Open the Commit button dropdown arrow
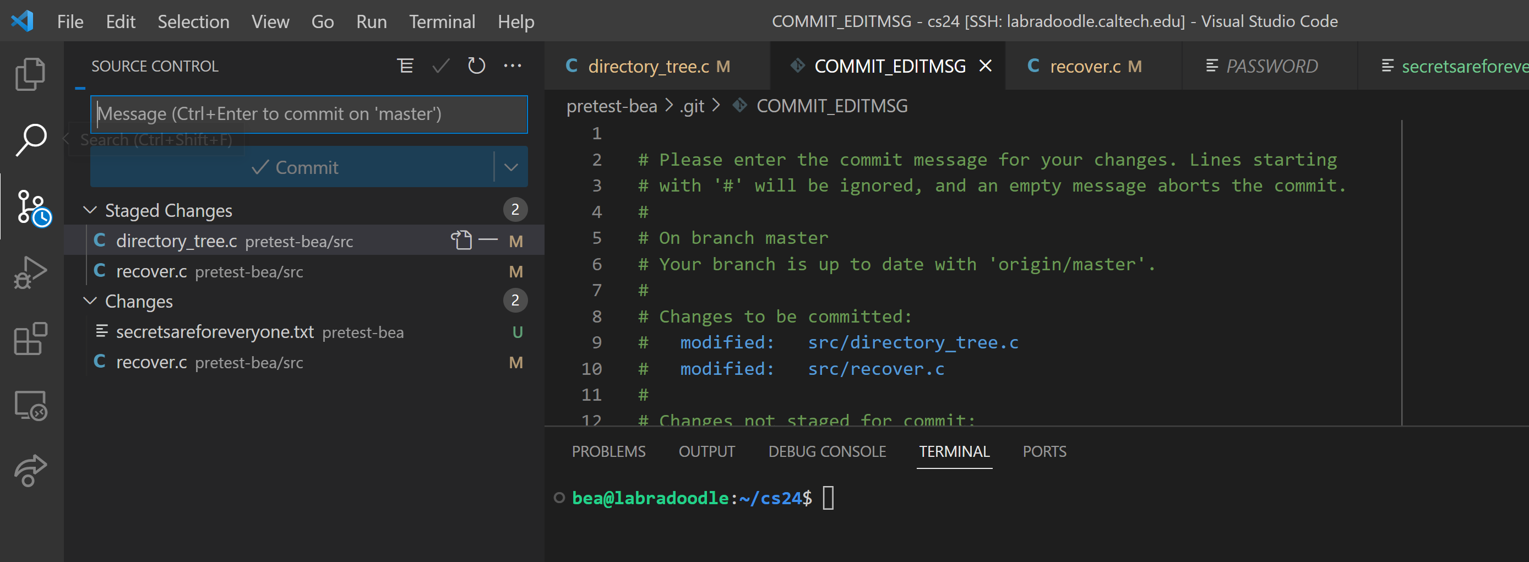Image resolution: width=1529 pixels, height=562 pixels. click(x=511, y=167)
